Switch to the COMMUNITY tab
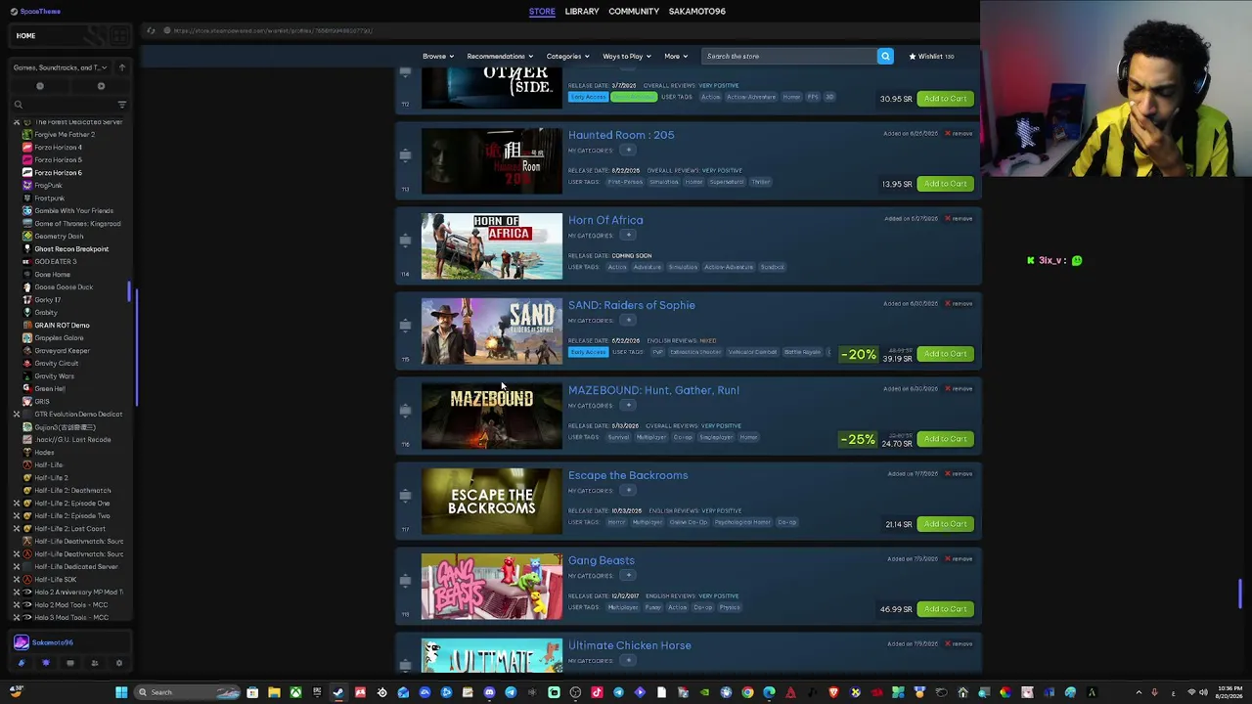This screenshot has width=1252, height=704. coord(634,12)
